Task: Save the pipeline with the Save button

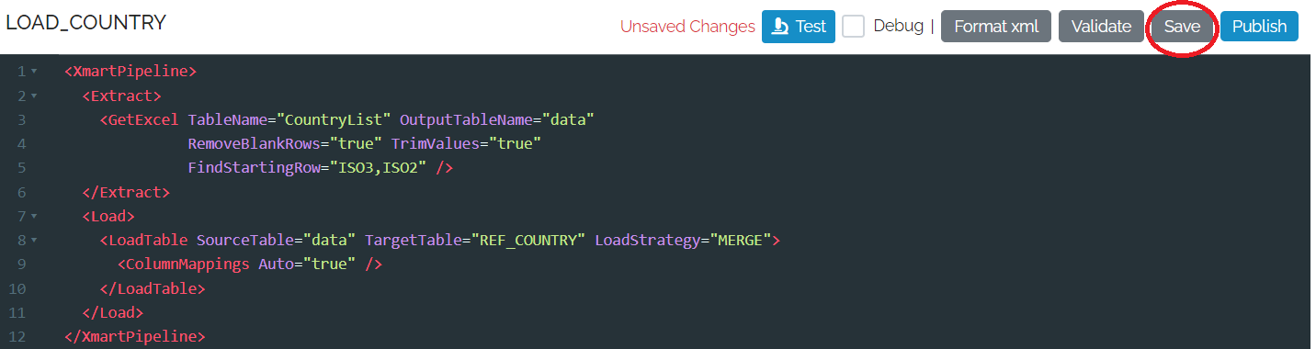Action: tap(1182, 27)
